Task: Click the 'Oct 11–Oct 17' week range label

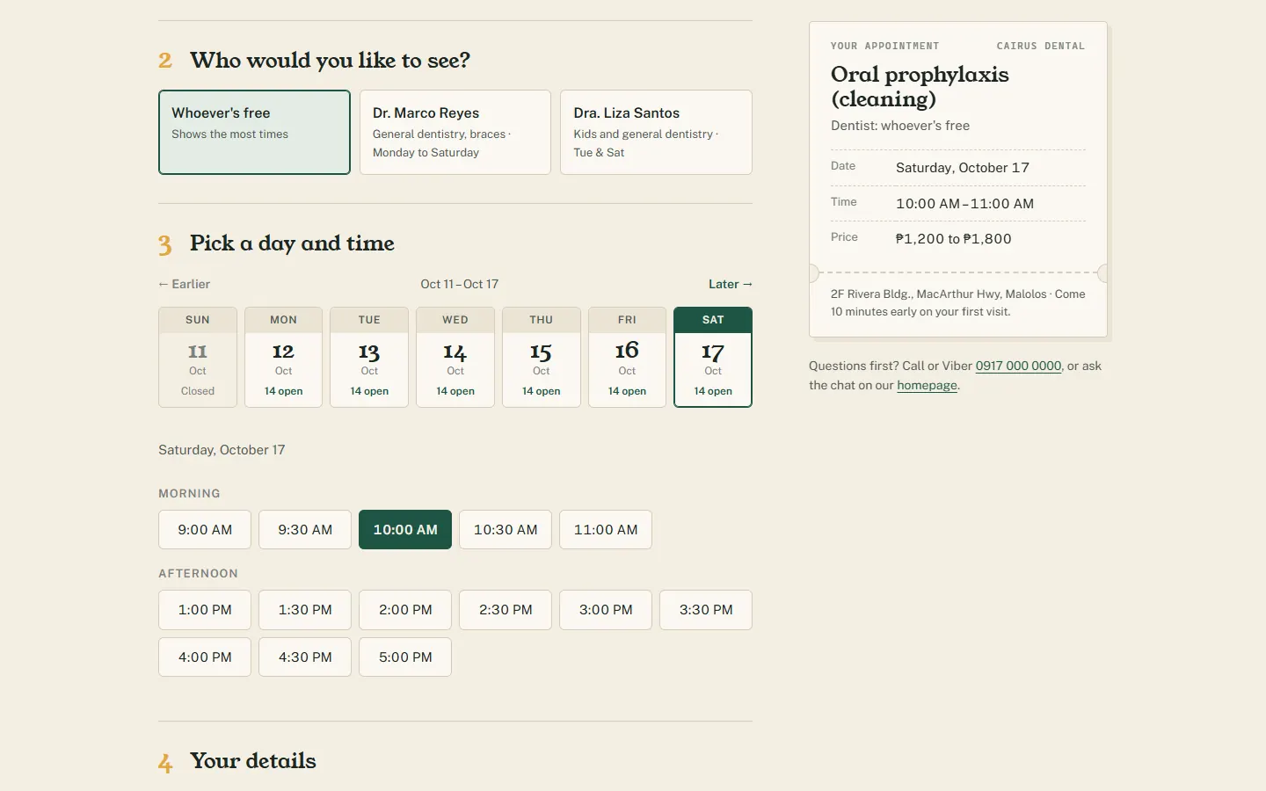Action: point(459,284)
